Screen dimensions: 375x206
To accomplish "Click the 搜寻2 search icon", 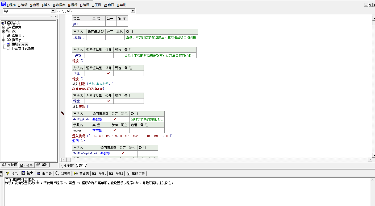I will [111, 173].
